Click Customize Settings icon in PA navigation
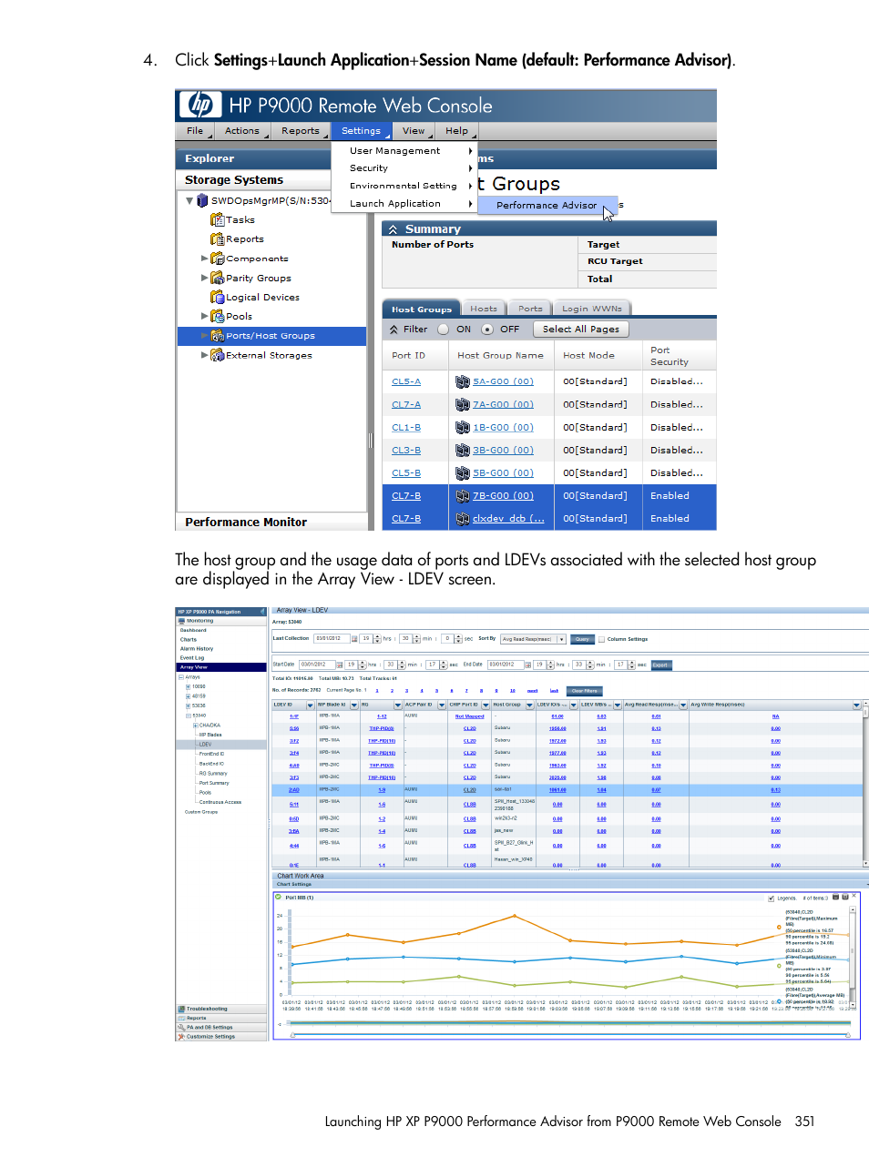This screenshot has height=1157, width=869. click(x=181, y=1036)
